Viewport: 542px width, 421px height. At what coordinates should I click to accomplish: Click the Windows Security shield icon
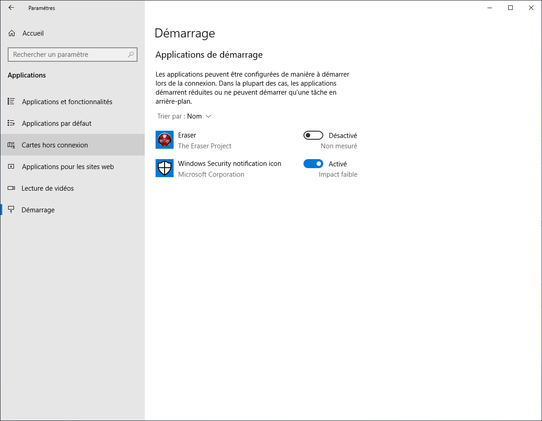pos(164,168)
